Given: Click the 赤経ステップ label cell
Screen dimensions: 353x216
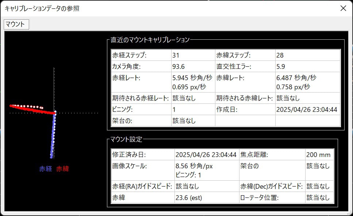Looking at the screenshot, I should (141, 55).
